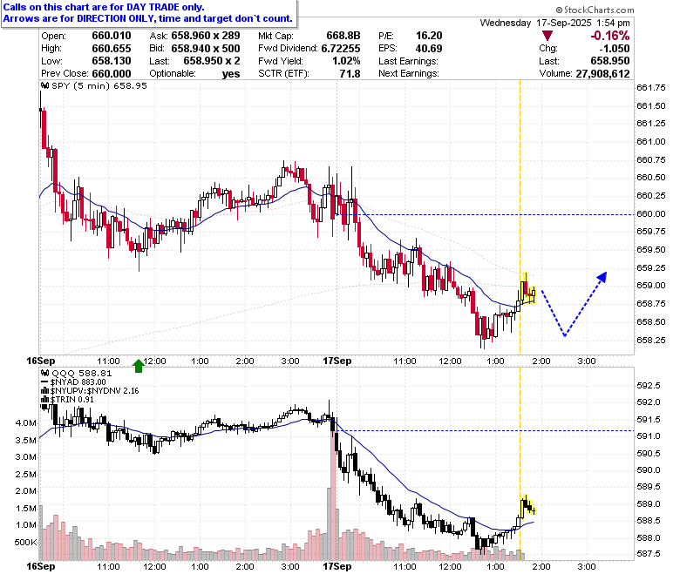Screen dimensions: 680x574
Task: Click the $TRIN legend bar icon
Action: pyautogui.click(x=44, y=400)
